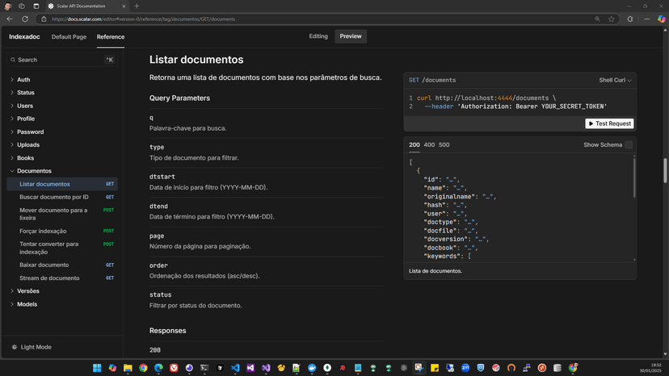Screen dimensions: 669x376
Task: Expand the Uploads section
Action: (x=28, y=145)
